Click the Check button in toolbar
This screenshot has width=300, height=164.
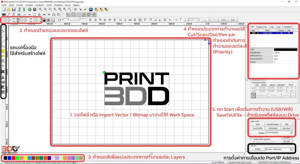point(223,20)
